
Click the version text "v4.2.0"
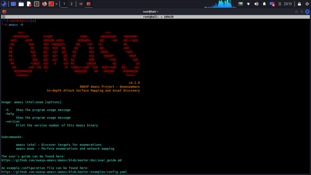[134, 83]
